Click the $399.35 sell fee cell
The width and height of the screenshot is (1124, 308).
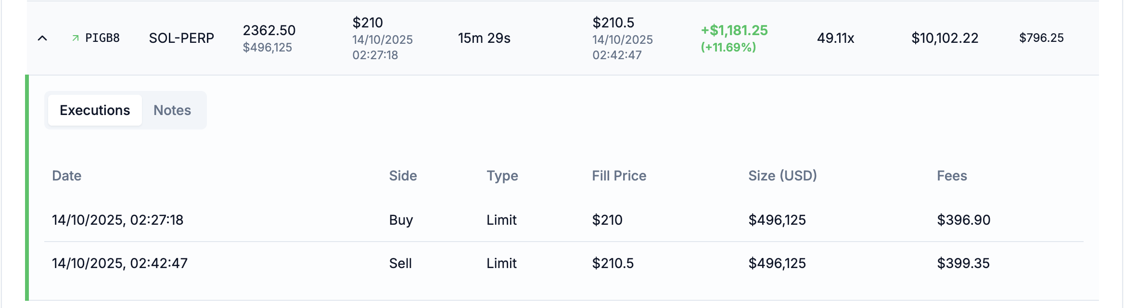pyautogui.click(x=963, y=263)
